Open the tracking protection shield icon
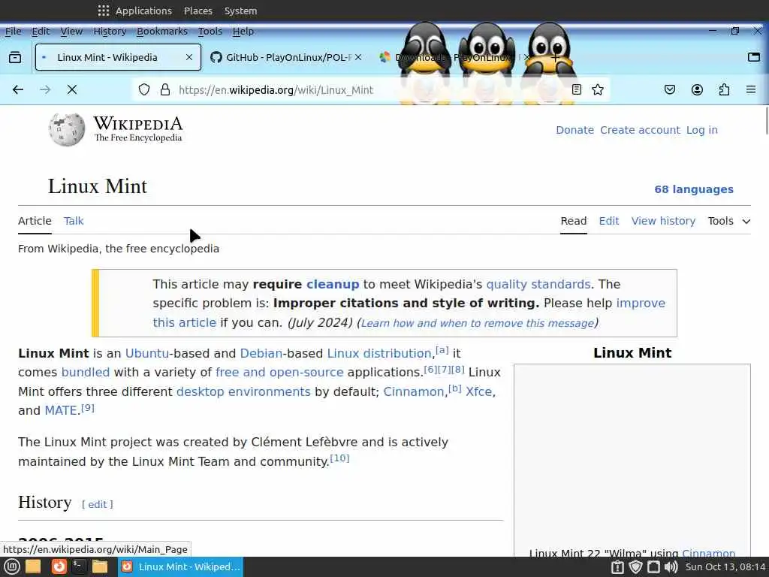 coord(143,90)
